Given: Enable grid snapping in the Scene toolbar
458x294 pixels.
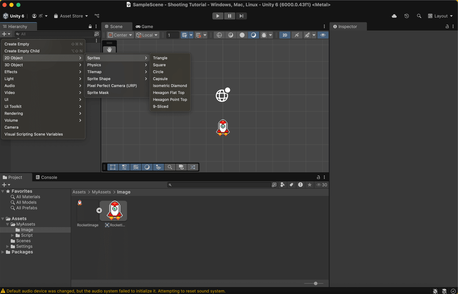Looking at the screenshot, I should coord(198,35).
